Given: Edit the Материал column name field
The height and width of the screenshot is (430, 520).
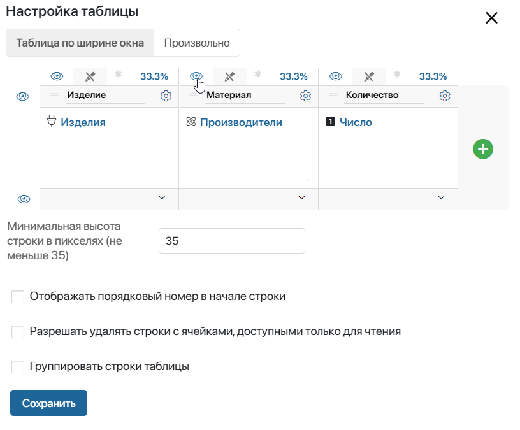Looking at the screenshot, I should click(x=245, y=96).
